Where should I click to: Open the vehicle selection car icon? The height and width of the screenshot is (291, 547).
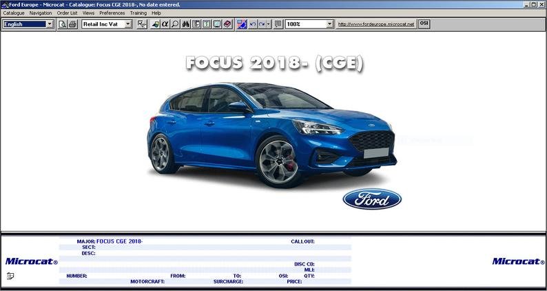(156, 24)
